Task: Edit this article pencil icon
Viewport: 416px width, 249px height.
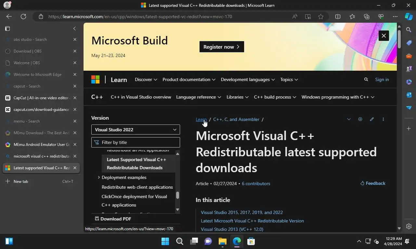Action: click(x=372, y=119)
